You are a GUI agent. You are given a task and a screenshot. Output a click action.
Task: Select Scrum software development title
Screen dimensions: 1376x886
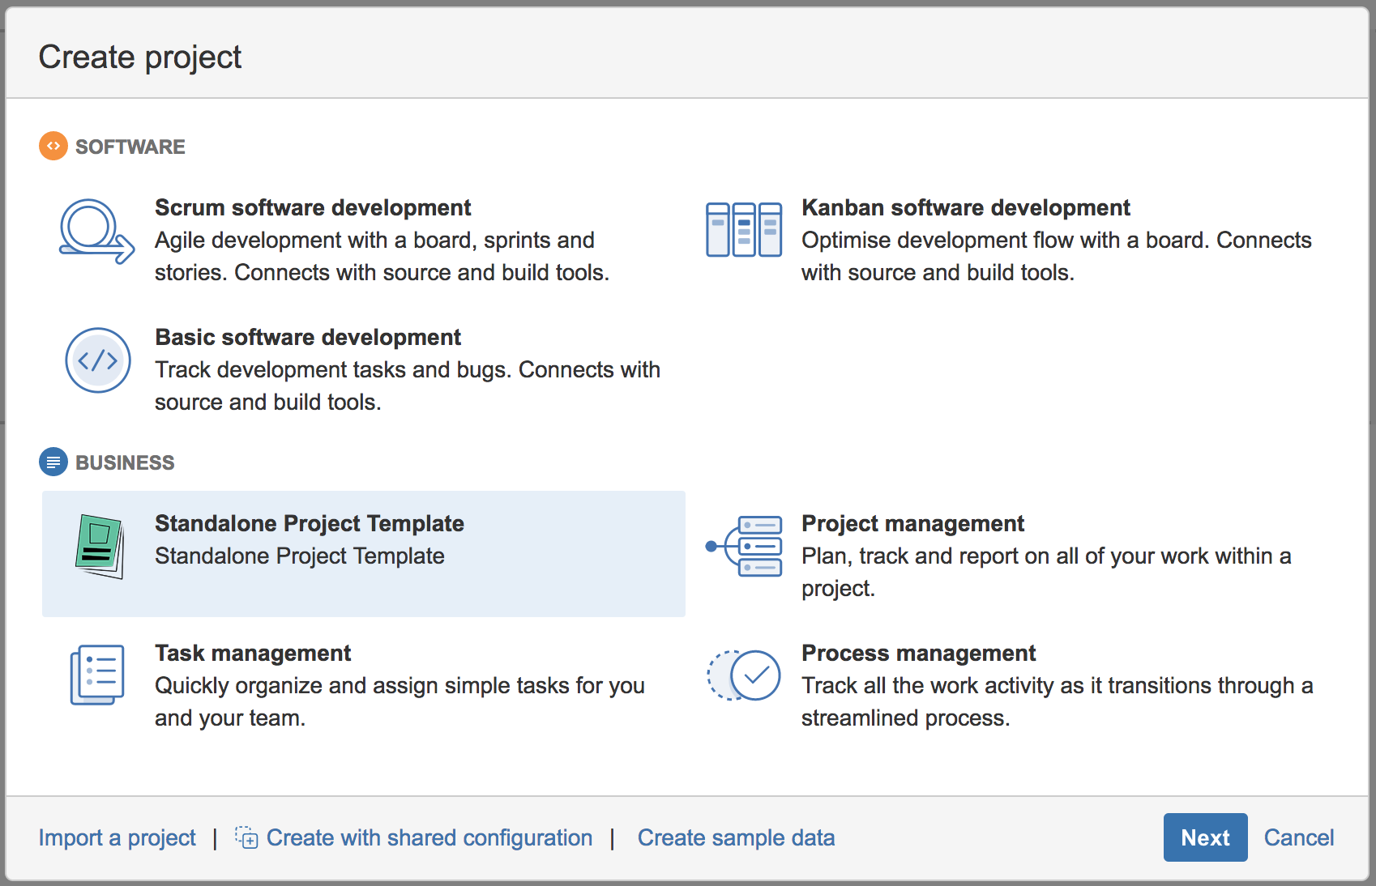(x=312, y=208)
